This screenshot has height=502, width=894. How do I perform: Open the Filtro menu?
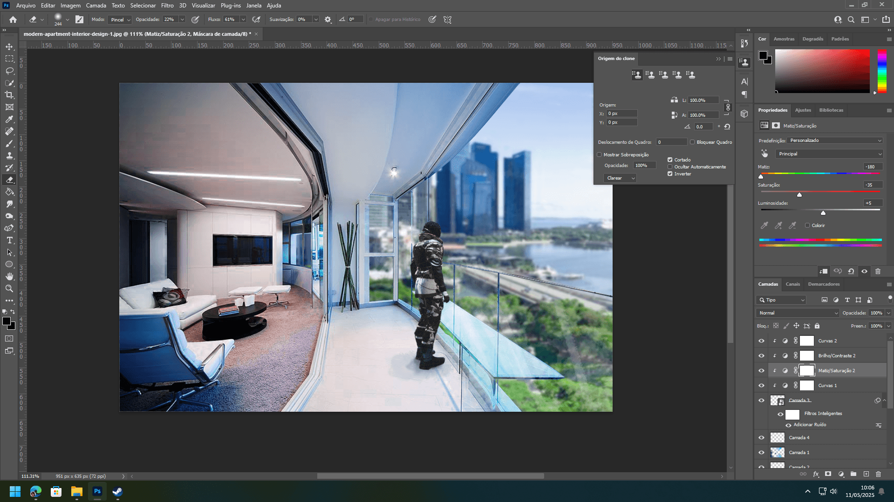click(167, 6)
